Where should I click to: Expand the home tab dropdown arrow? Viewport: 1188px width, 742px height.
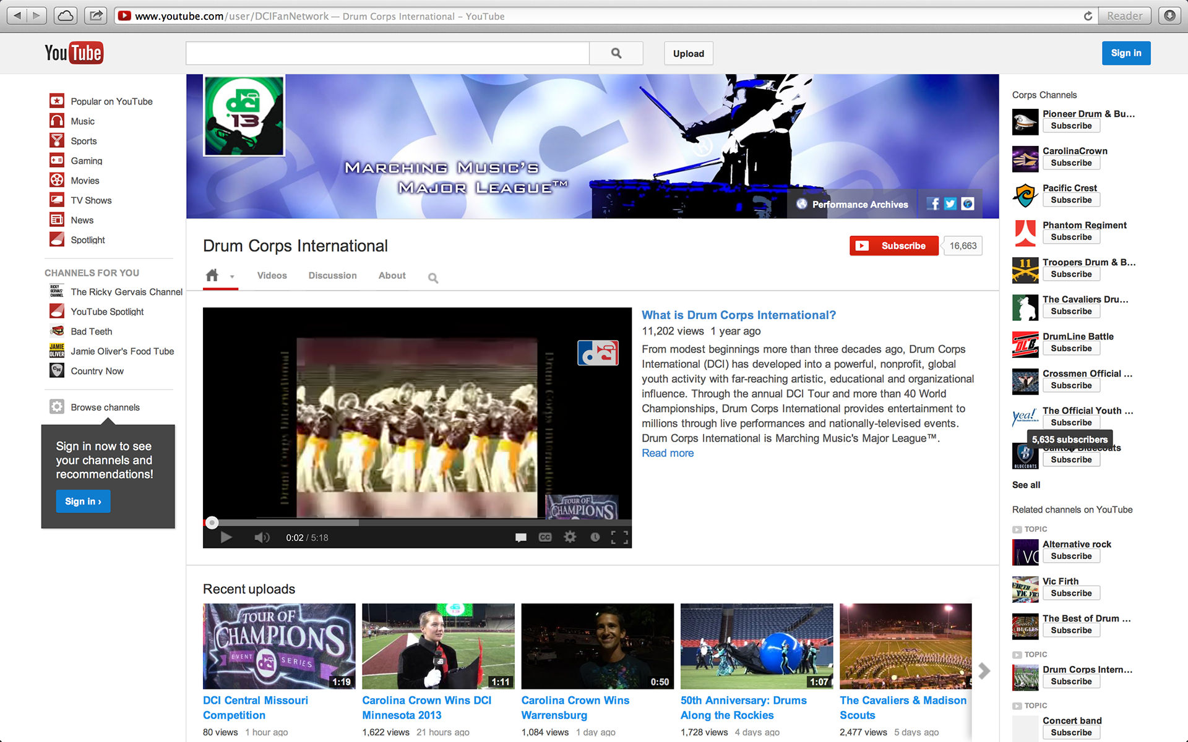(x=232, y=277)
